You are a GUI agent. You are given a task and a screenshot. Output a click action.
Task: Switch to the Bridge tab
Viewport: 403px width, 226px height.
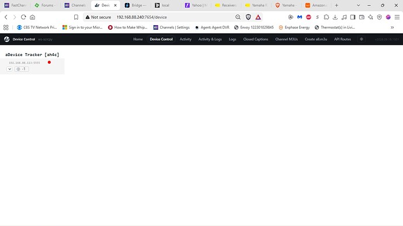(x=136, y=5)
